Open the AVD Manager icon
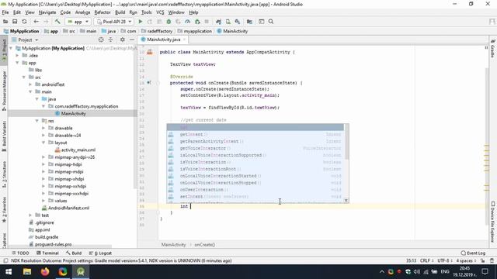Viewport: 497px width, 279px height. point(228,22)
